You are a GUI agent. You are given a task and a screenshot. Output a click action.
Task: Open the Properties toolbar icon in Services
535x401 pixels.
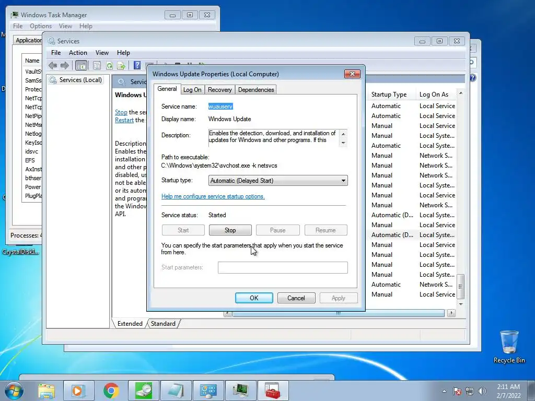point(97,65)
